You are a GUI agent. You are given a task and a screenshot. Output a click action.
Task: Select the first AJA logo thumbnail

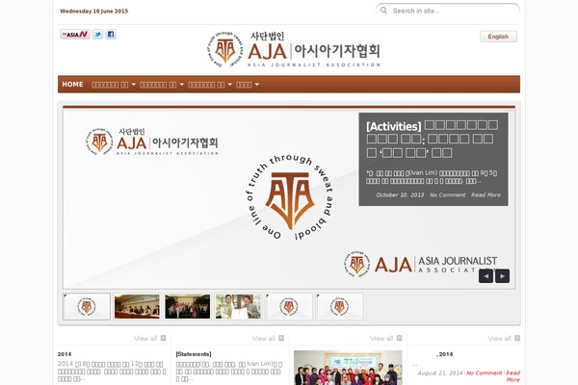[87, 306]
